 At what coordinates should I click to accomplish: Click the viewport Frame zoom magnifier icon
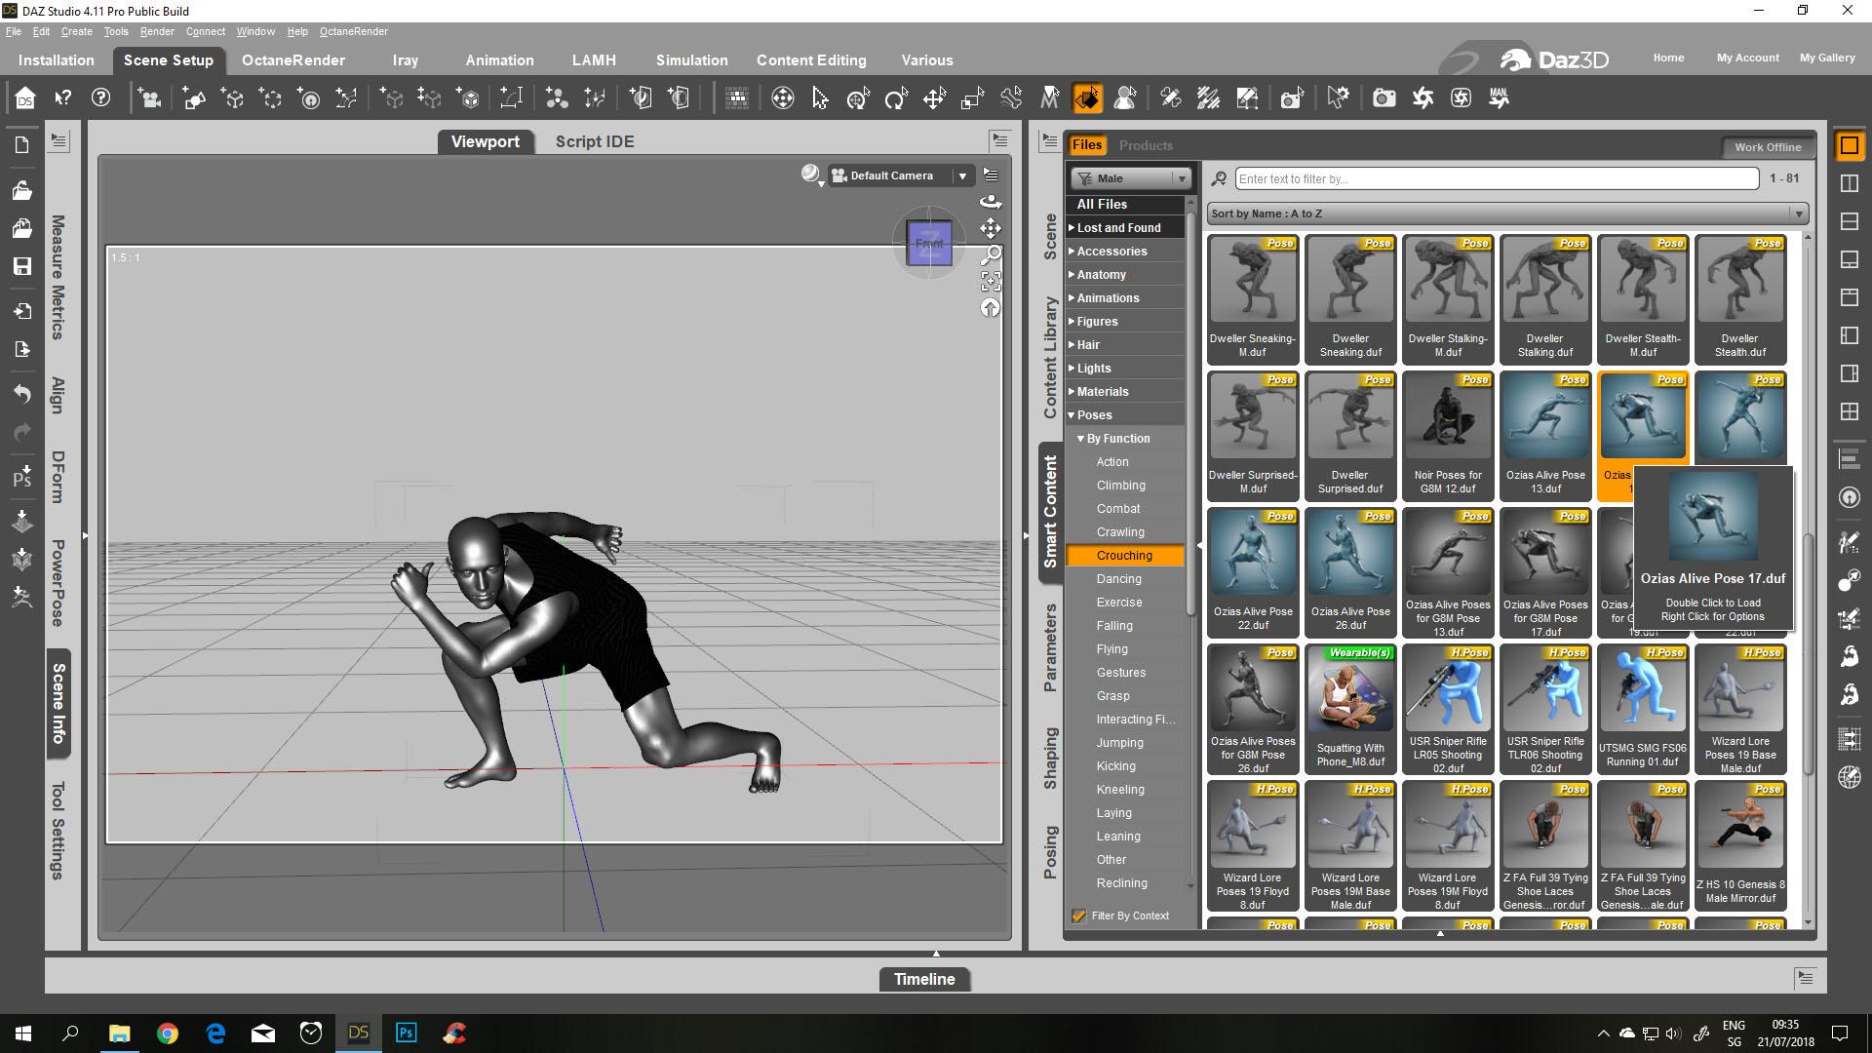[x=991, y=255]
